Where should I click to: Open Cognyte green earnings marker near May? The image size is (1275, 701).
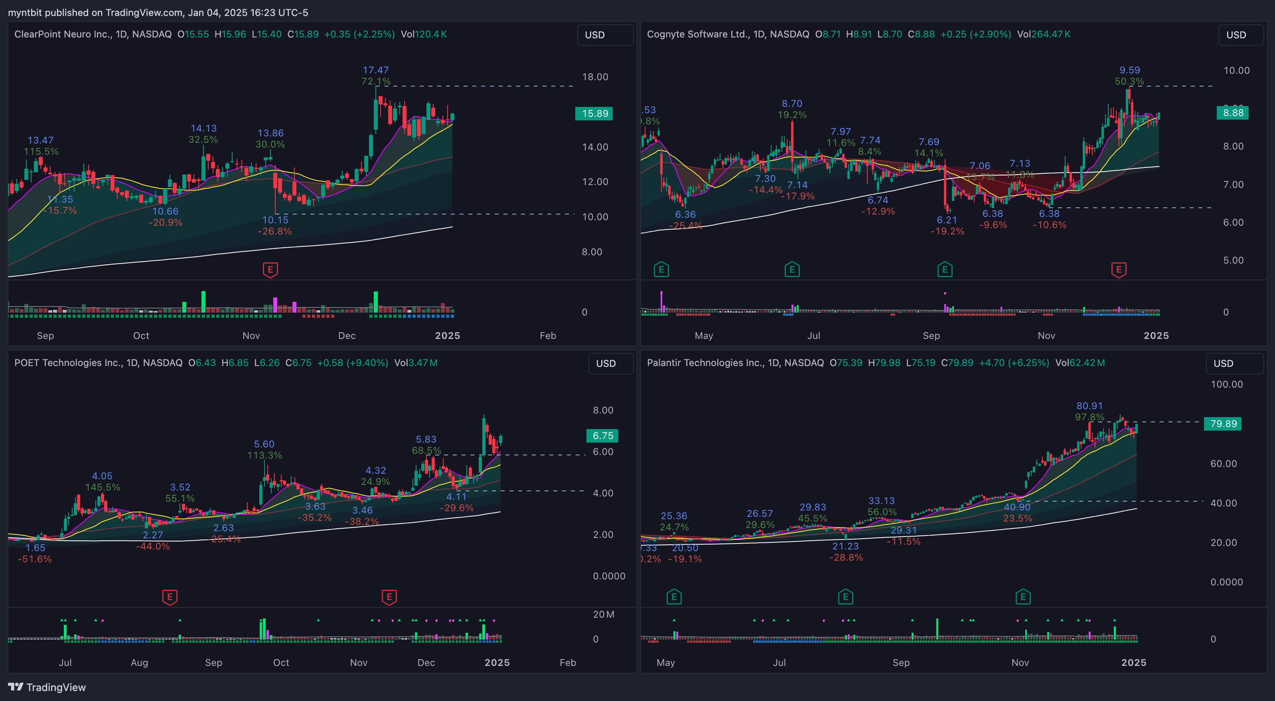[x=661, y=270]
